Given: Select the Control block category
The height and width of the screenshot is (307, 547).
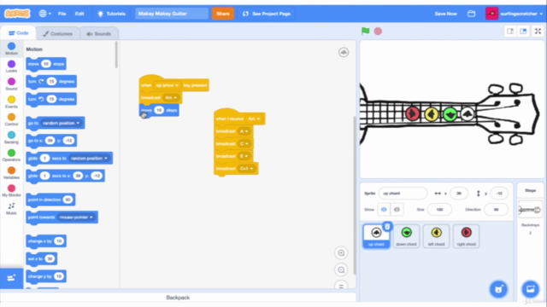Looking at the screenshot, I should tap(11, 119).
